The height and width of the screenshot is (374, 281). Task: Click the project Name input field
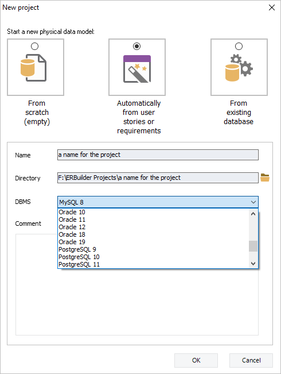tap(158, 155)
